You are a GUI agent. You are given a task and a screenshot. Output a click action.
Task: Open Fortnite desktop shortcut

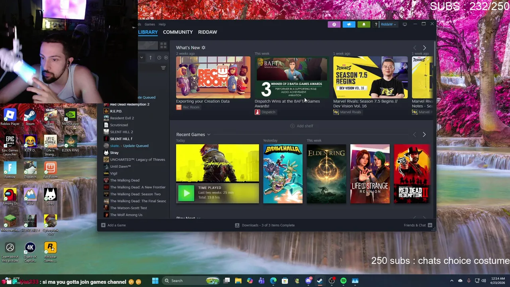[x=10, y=171]
